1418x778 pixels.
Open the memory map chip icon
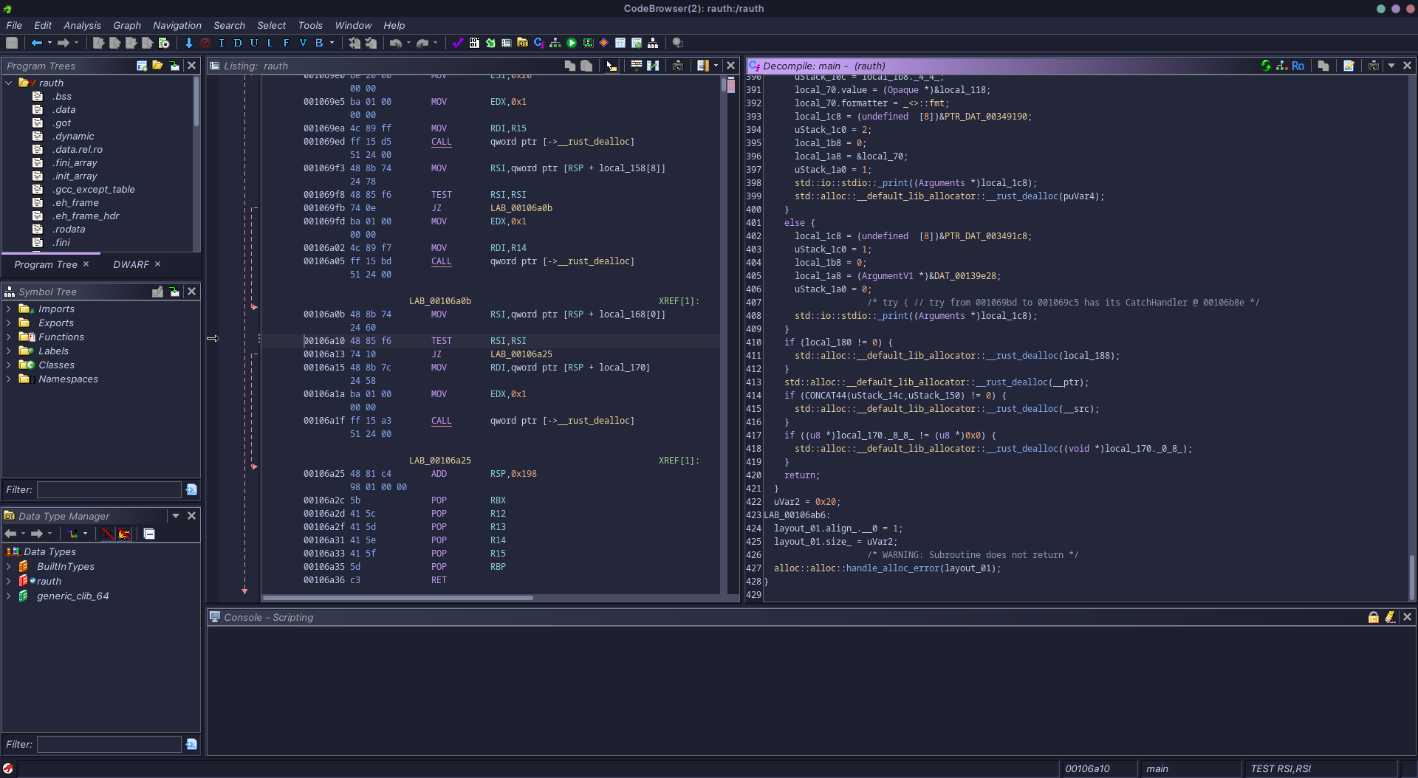(588, 43)
